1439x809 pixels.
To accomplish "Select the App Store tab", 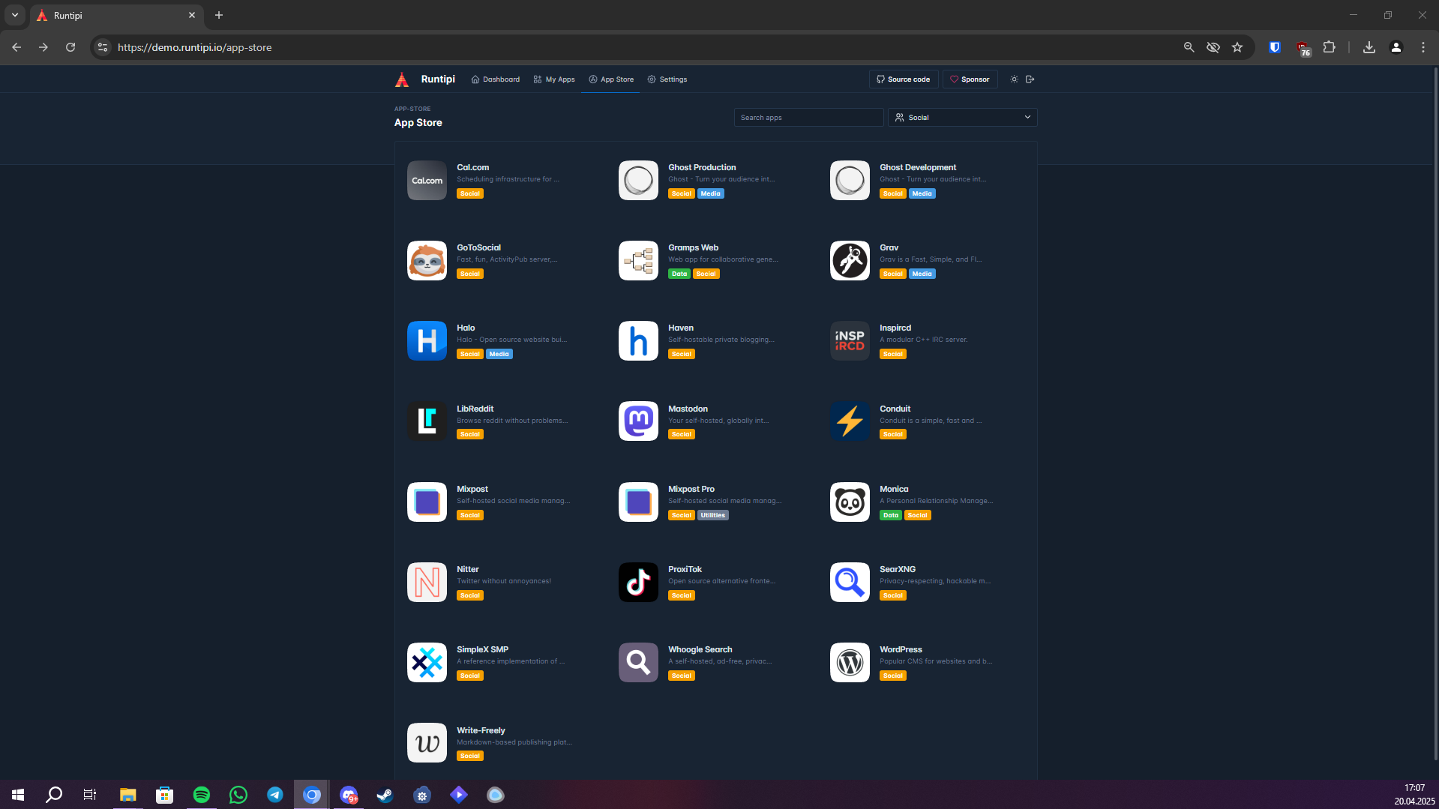I will point(610,79).
